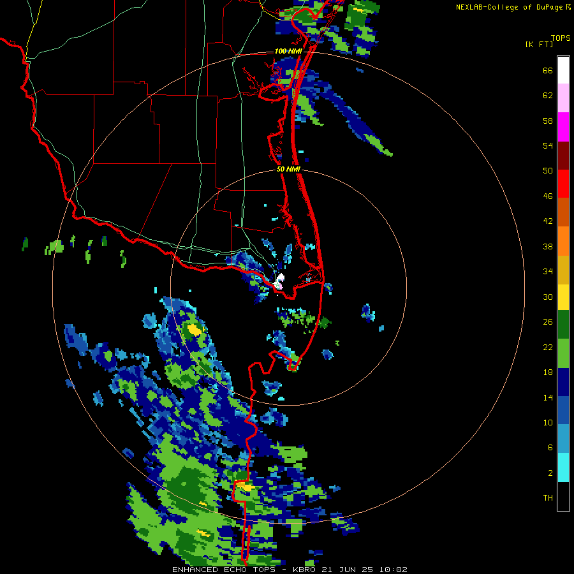Click the white echo at the radar site
Viewport: 574px width, 574px height.
coord(280,281)
